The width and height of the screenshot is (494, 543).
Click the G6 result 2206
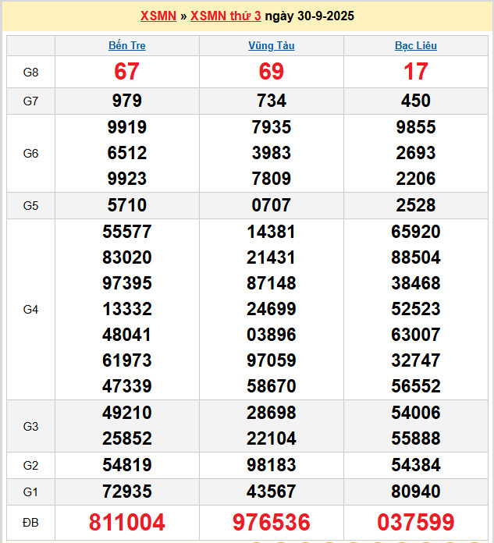415,179
